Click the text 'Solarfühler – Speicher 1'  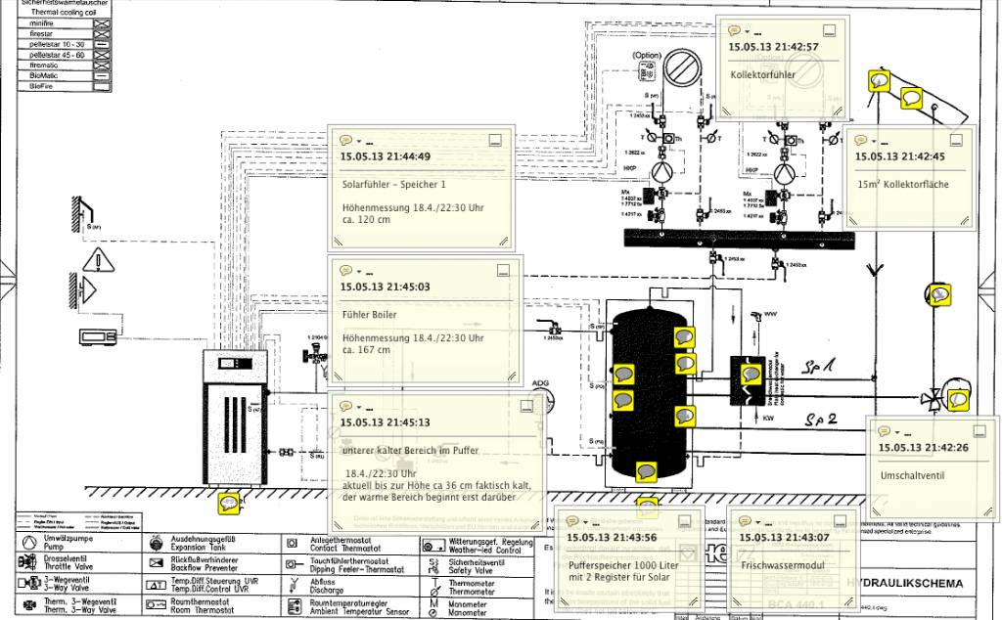[x=393, y=185]
